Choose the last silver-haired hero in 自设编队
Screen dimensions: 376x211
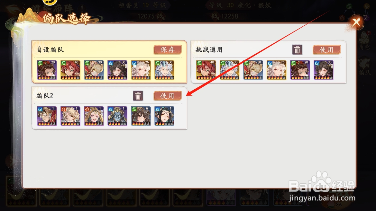click(164, 70)
